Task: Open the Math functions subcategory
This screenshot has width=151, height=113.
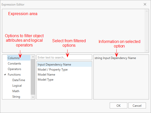Action: [16, 91]
